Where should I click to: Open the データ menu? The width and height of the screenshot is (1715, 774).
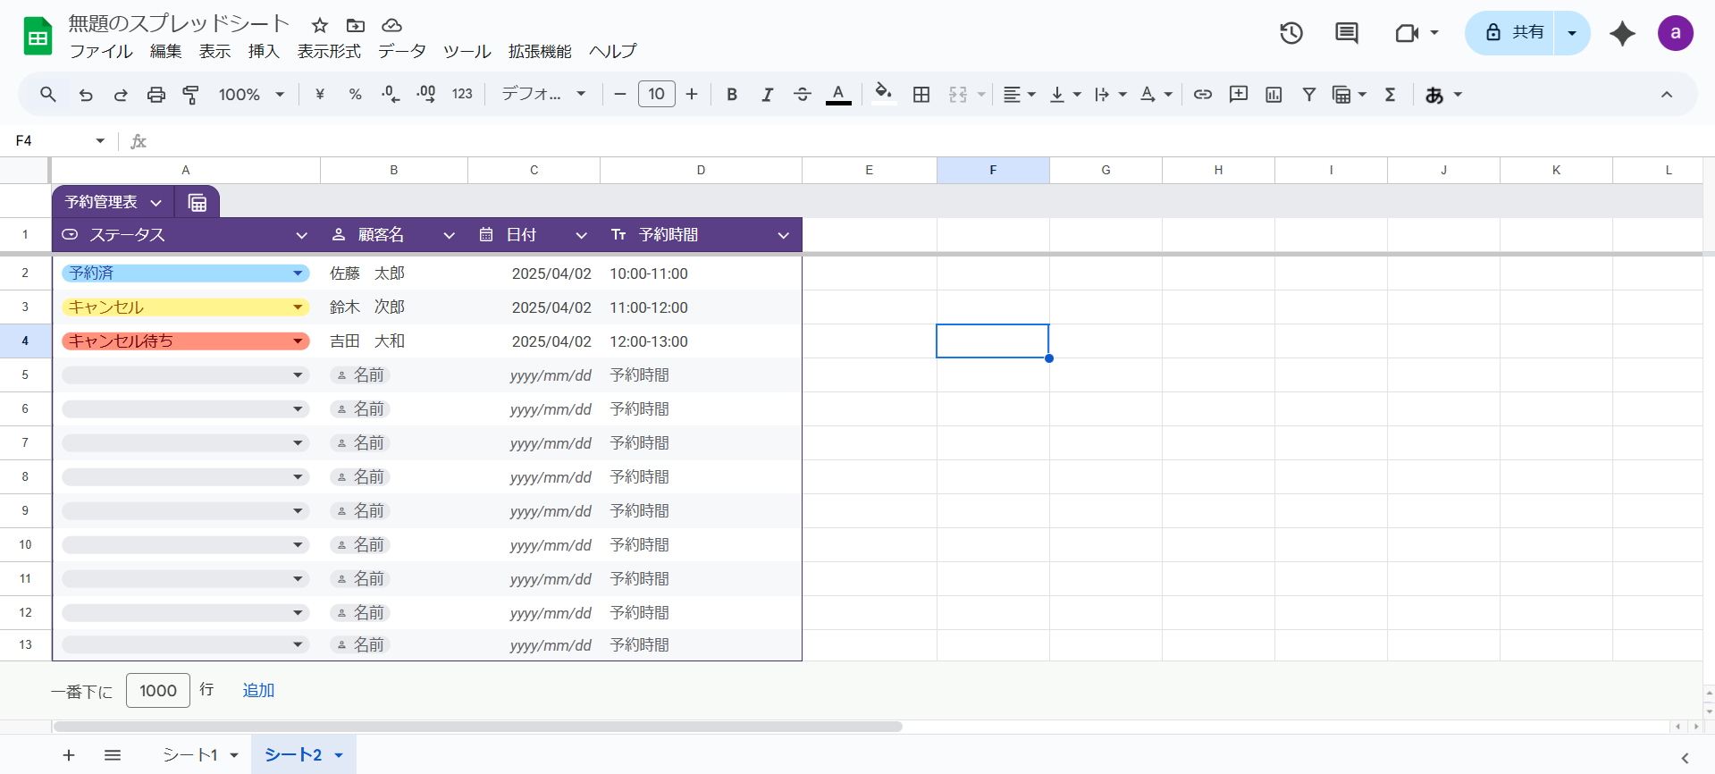coord(401,52)
